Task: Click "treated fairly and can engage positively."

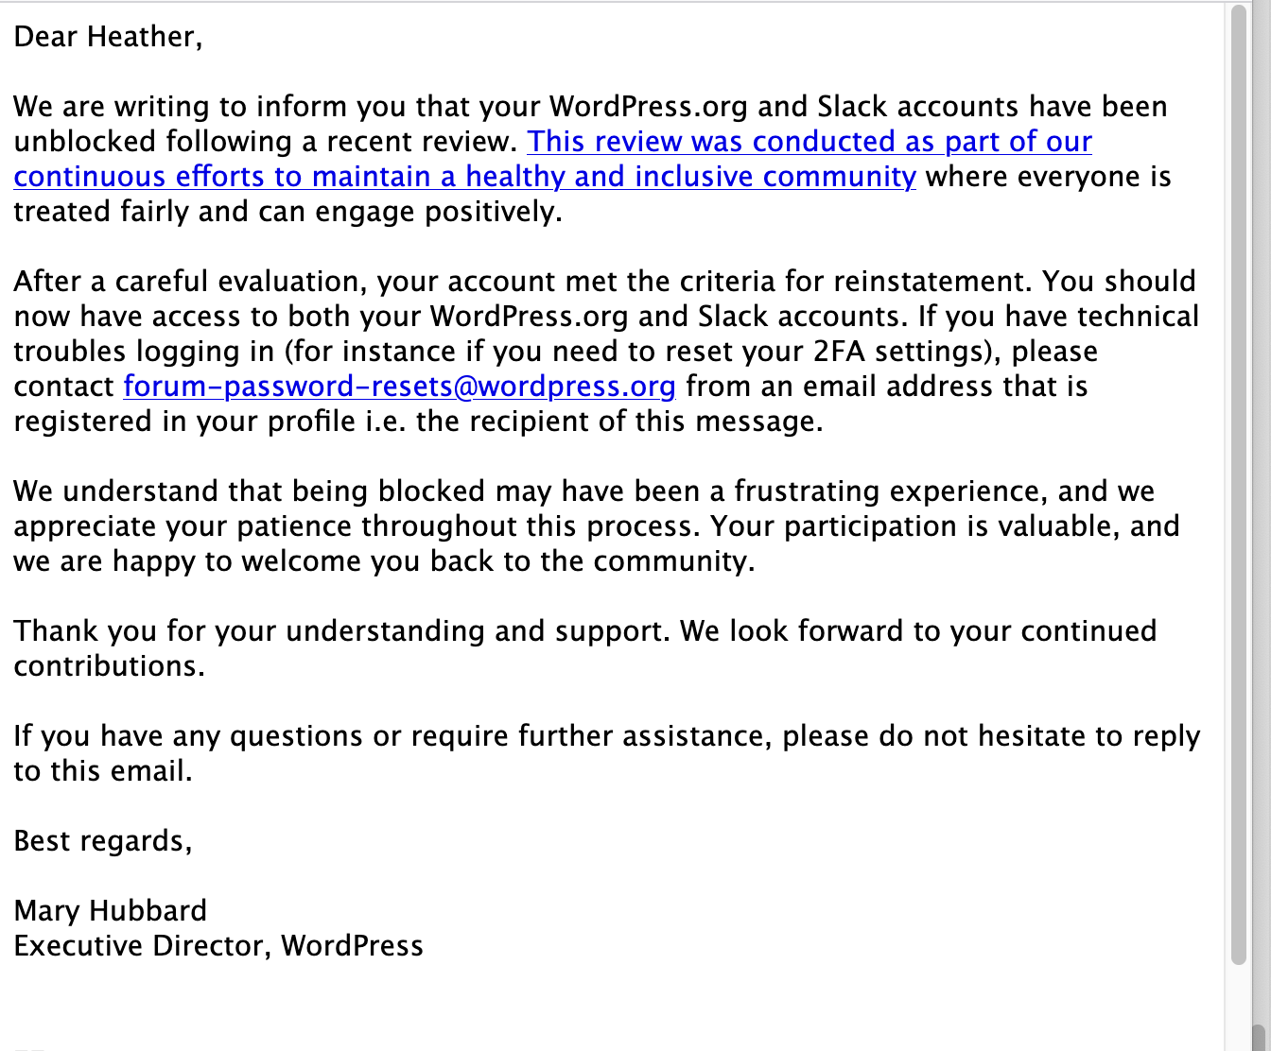Action: (x=287, y=212)
